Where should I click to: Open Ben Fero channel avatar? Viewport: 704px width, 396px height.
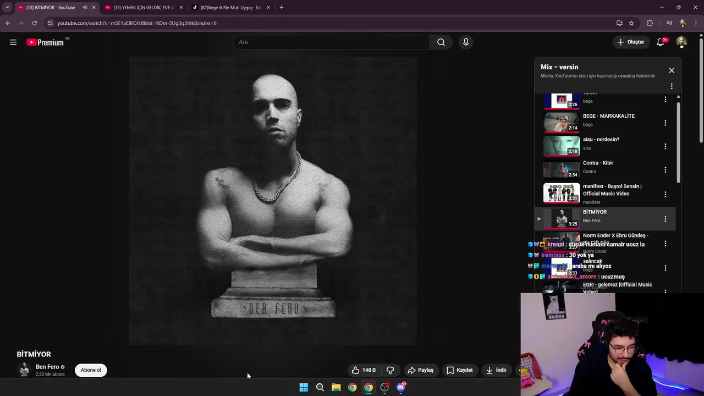(x=24, y=370)
